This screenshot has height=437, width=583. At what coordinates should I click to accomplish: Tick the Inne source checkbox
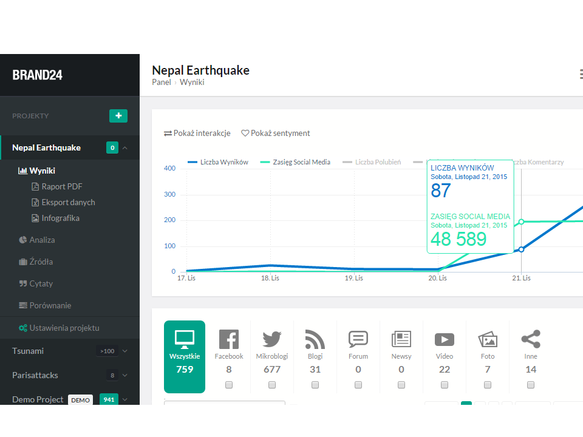pos(531,385)
